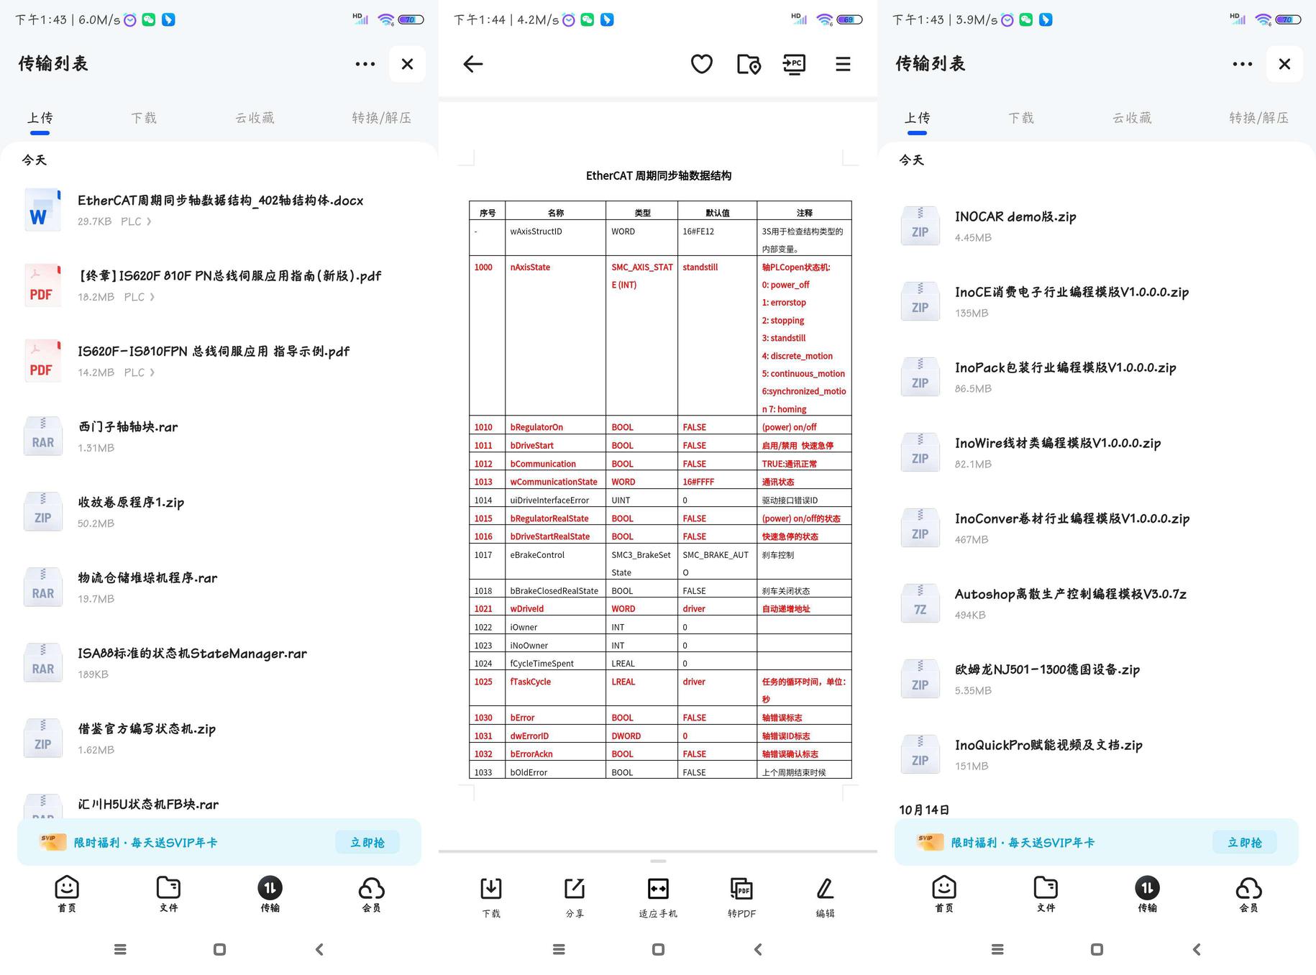Open the viewer hamburger menu
1316x975 pixels.
click(843, 64)
